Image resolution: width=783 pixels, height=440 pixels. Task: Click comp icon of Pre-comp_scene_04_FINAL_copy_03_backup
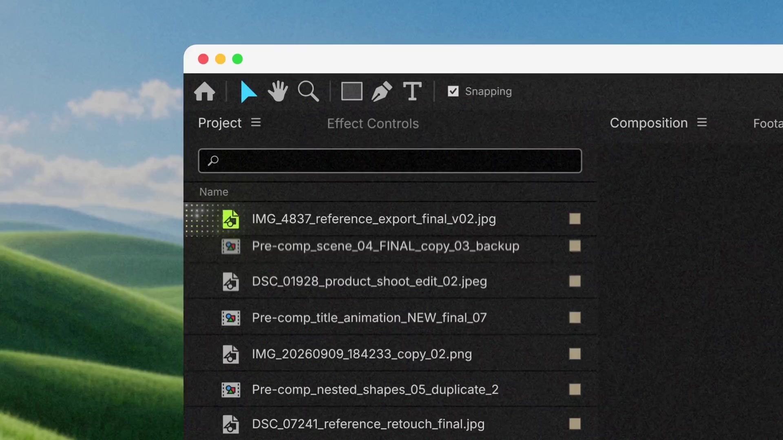tap(231, 246)
